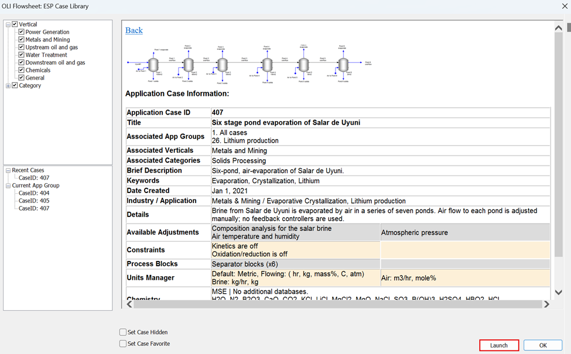The image size is (571, 354).
Task: Disable the Upstream oil and gas checkbox
Action: pyautogui.click(x=20, y=47)
